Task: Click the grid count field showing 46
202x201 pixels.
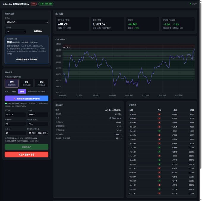Action: pyautogui.click(x=15, y=124)
